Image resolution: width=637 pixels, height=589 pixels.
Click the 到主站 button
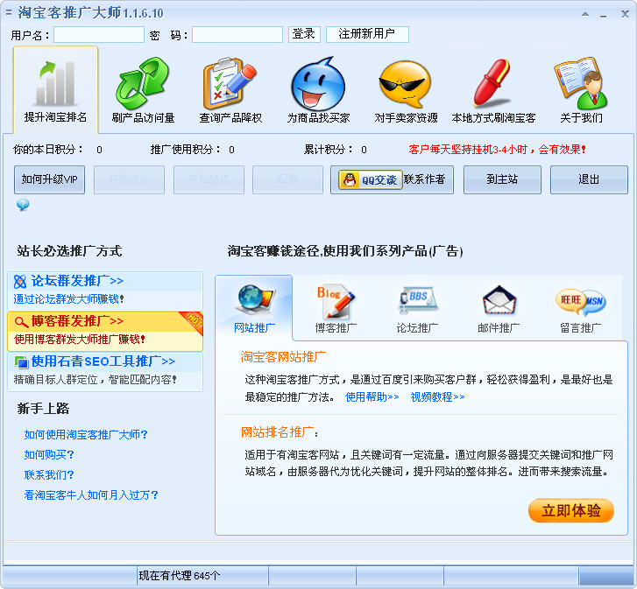pos(502,179)
